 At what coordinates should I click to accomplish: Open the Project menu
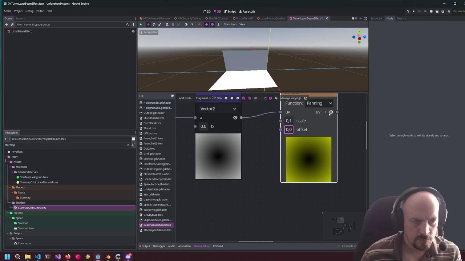(18, 11)
